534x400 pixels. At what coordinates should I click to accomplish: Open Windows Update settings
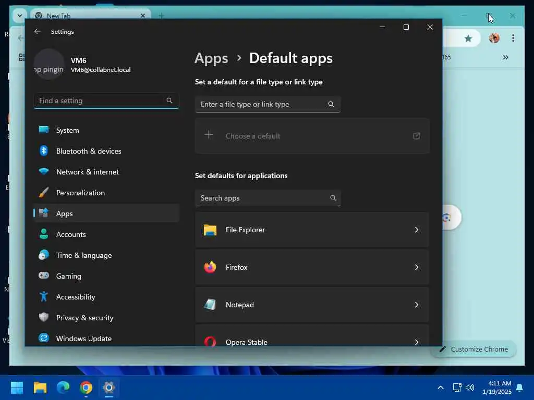pyautogui.click(x=106, y=339)
